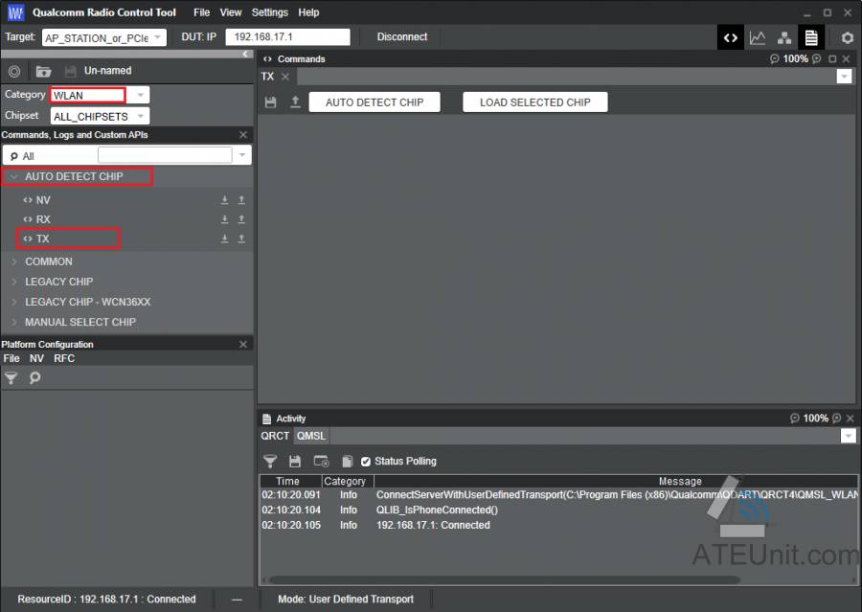Click magnifier right of 100% in Activity panel
Image resolution: width=862 pixels, height=612 pixels.
837,419
